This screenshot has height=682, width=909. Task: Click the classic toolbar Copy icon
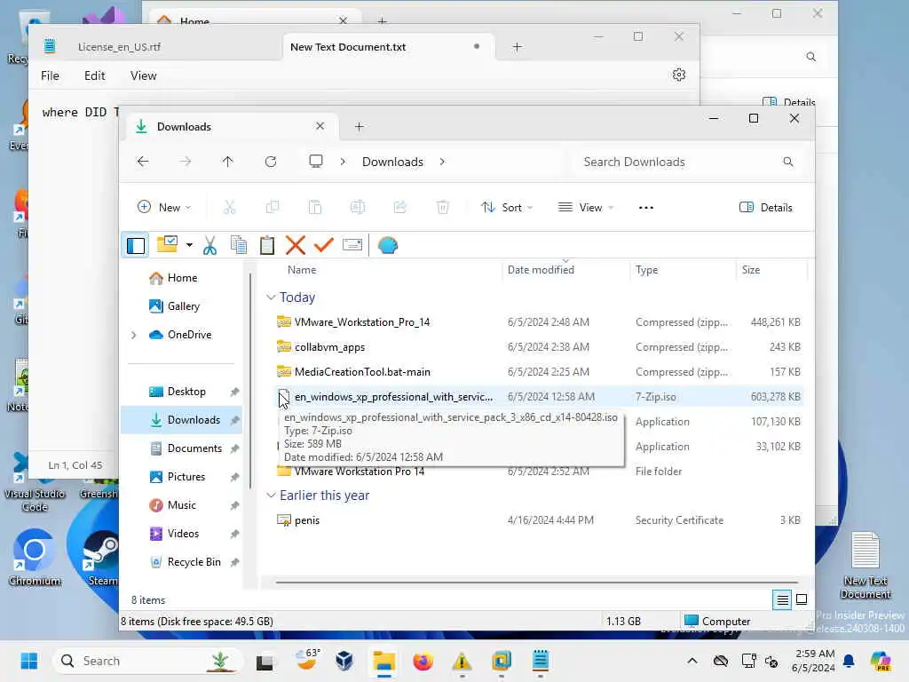tap(239, 245)
